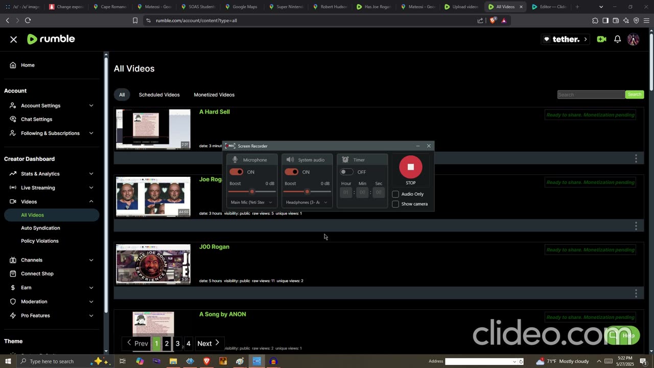Select the All filter tab
Screen dimensions: 654x368
[x=122, y=95]
